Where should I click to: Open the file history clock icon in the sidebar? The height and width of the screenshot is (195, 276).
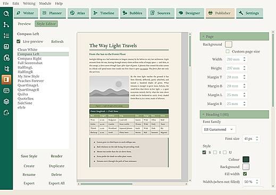tap(6, 58)
